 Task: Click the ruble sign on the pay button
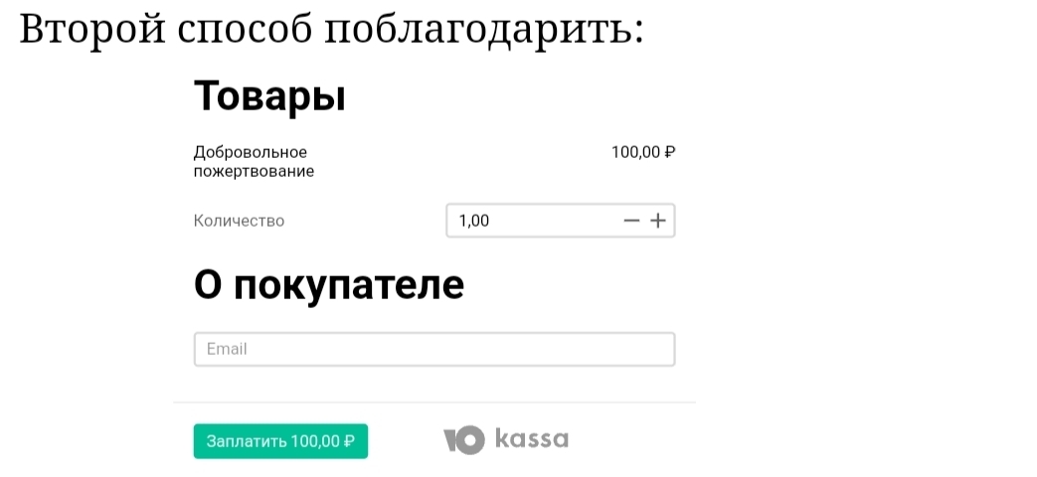(349, 440)
